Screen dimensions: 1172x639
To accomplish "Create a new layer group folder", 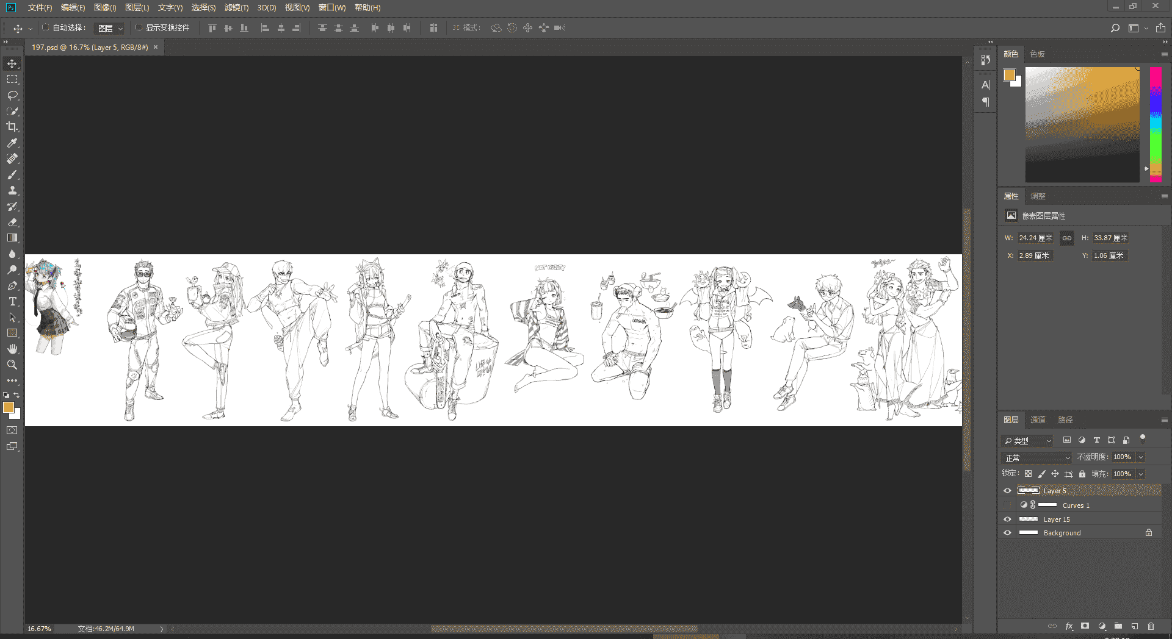I will click(1118, 626).
